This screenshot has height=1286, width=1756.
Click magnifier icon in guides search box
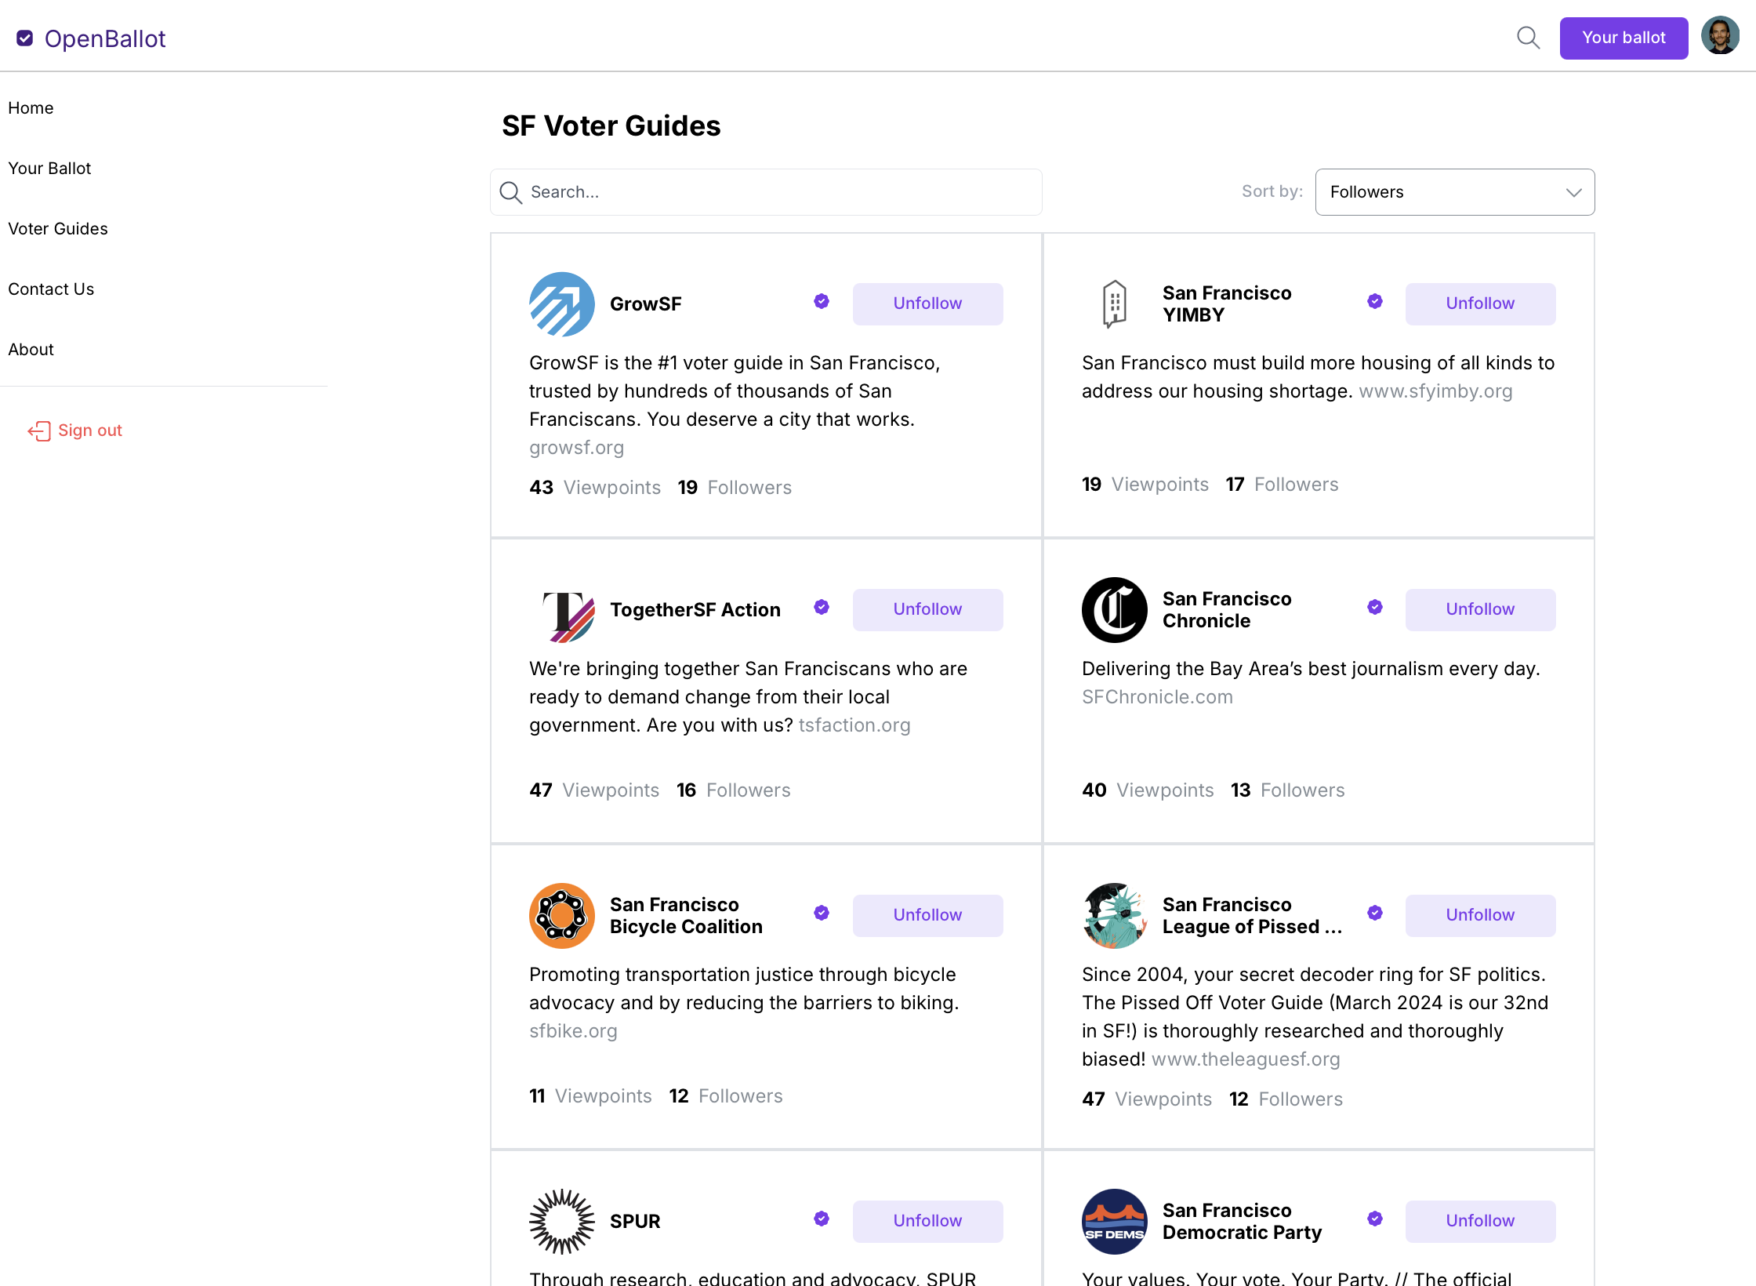coord(511,192)
